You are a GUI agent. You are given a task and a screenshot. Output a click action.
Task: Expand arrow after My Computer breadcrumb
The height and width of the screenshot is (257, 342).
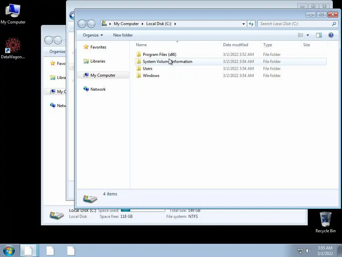(142, 24)
